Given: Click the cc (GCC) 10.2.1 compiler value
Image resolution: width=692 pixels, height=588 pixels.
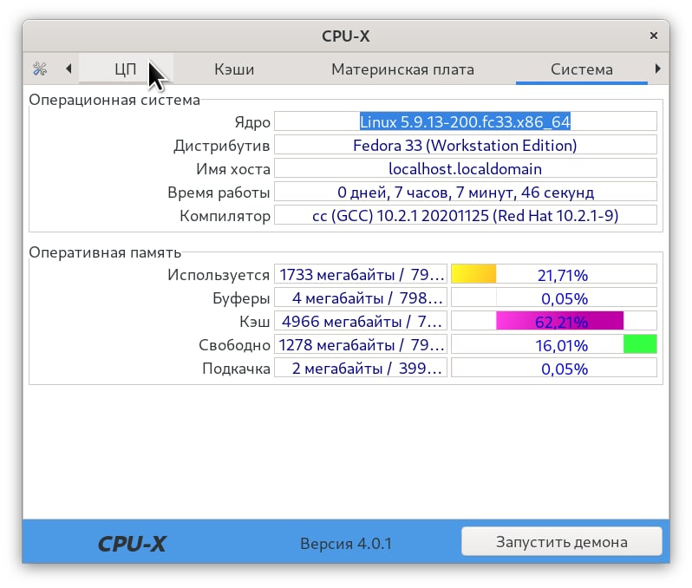Looking at the screenshot, I should 465,215.
